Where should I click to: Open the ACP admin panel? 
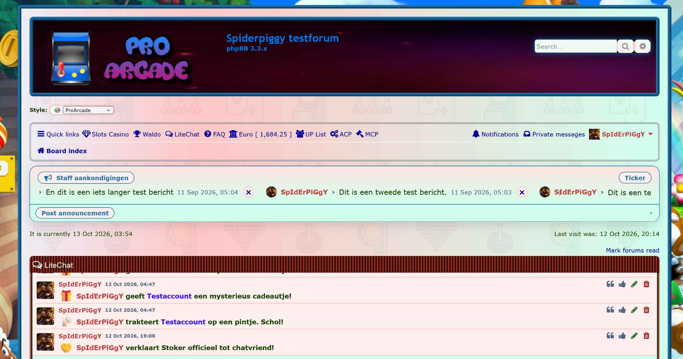pos(341,134)
